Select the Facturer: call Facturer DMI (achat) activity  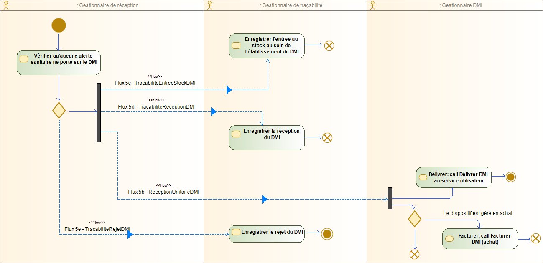[x=479, y=238]
